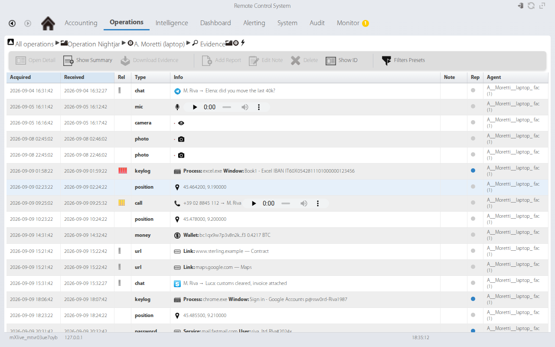Open Filters Presets funnel icon

pos(386,60)
